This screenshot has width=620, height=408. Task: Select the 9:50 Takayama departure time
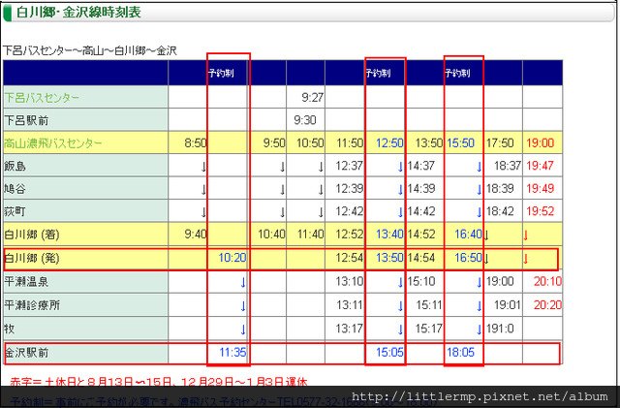(274, 142)
